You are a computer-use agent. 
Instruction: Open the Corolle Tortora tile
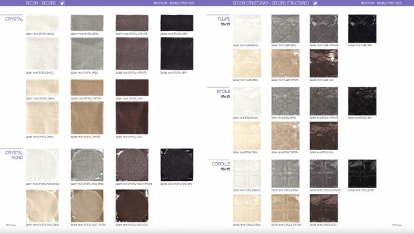click(x=285, y=208)
